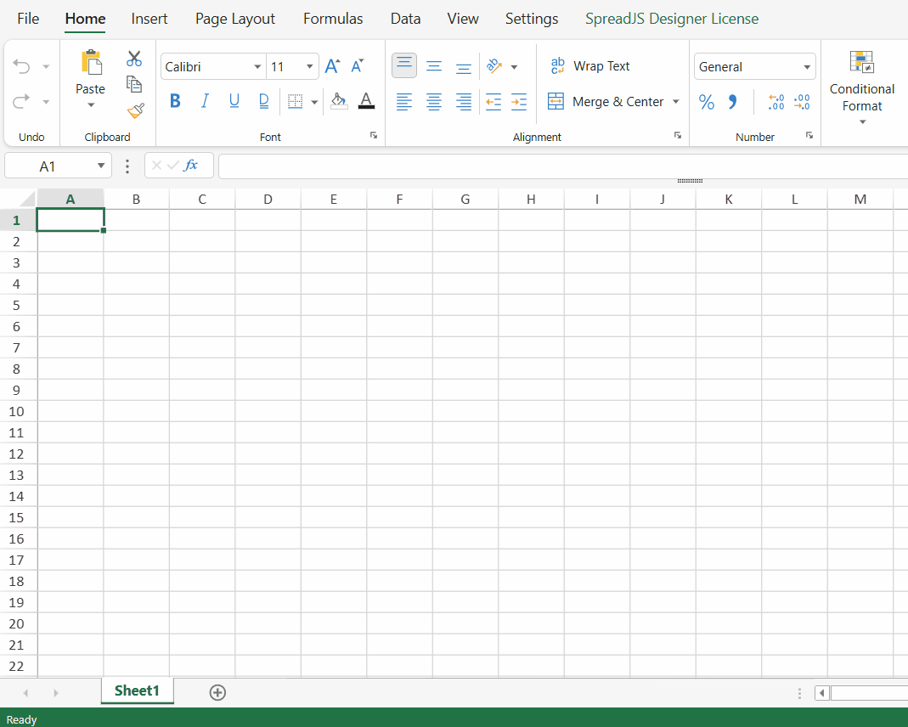Screen dimensions: 908x727
Task: Apply Comma Style format
Action: coord(732,102)
